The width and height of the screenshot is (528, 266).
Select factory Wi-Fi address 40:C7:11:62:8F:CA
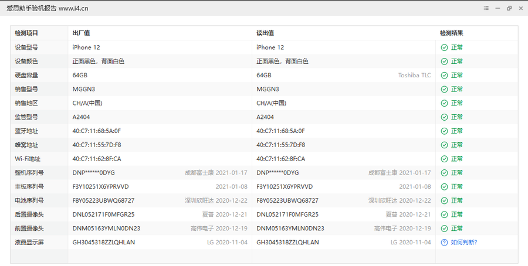click(x=97, y=159)
